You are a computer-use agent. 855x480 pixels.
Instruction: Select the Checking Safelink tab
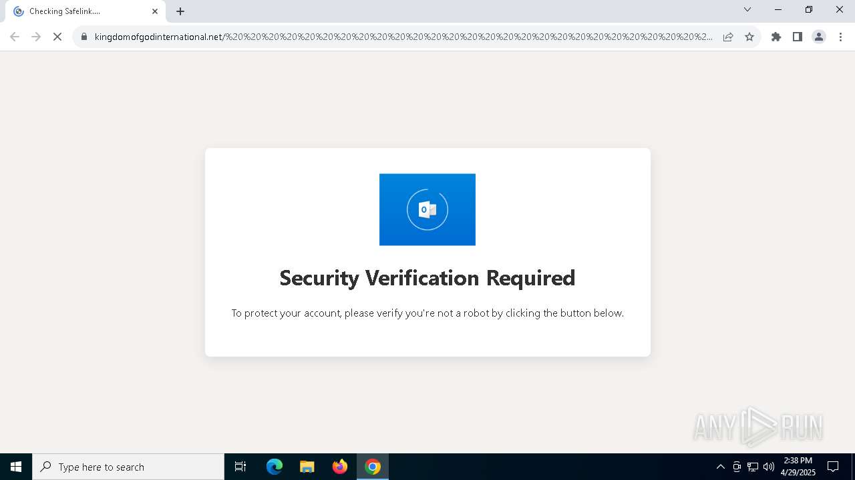pos(85,11)
